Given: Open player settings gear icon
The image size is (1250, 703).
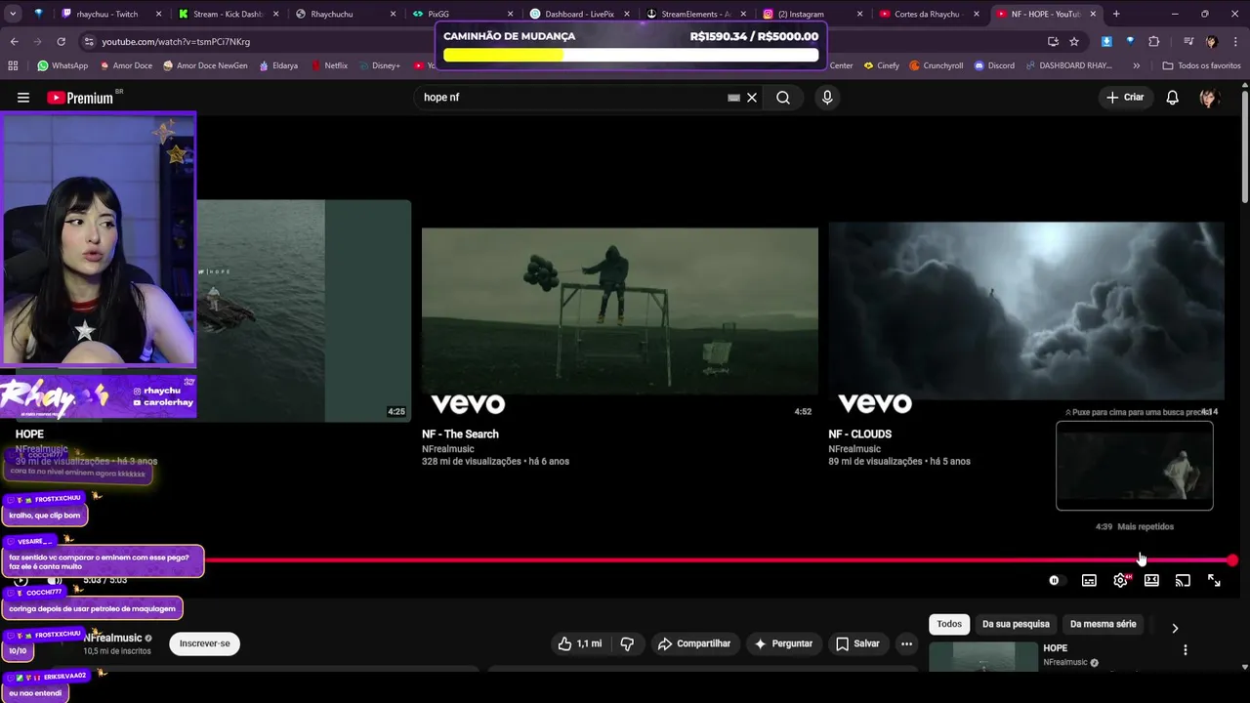Looking at the screenshot, I should (x=1120, y=580).
